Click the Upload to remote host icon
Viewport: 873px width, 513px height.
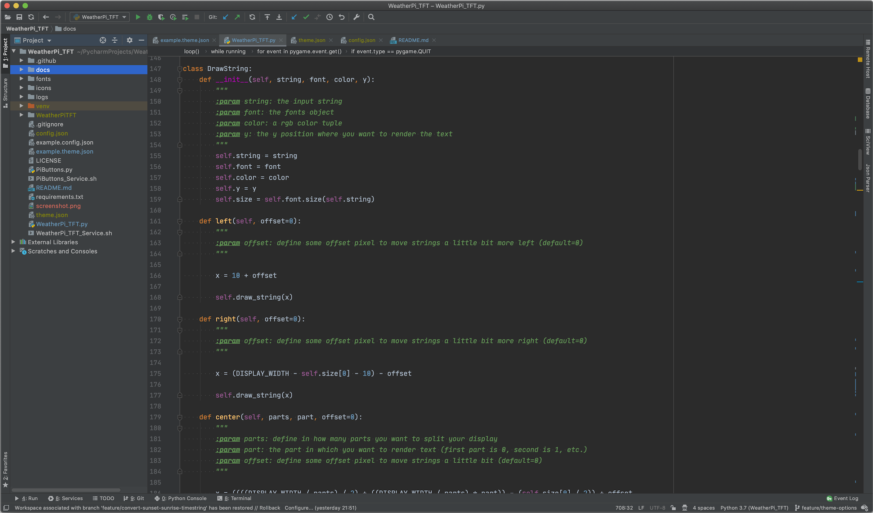[267, 17]
